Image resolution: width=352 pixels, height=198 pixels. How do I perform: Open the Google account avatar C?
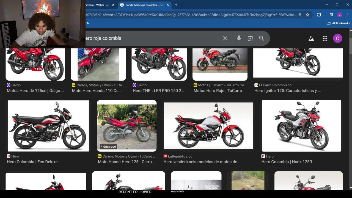click(338, 38)
